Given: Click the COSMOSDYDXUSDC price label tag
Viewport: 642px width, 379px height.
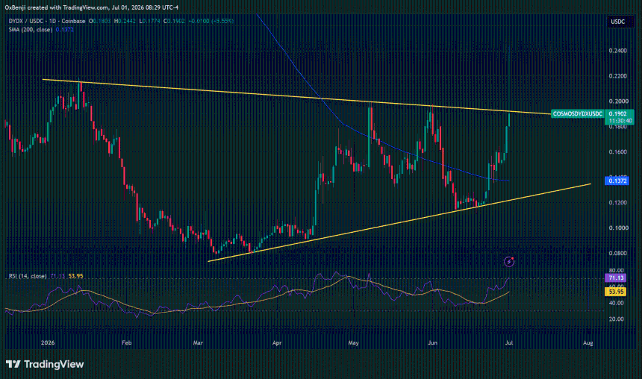Looking at the screenshot, I should [578, 114].
